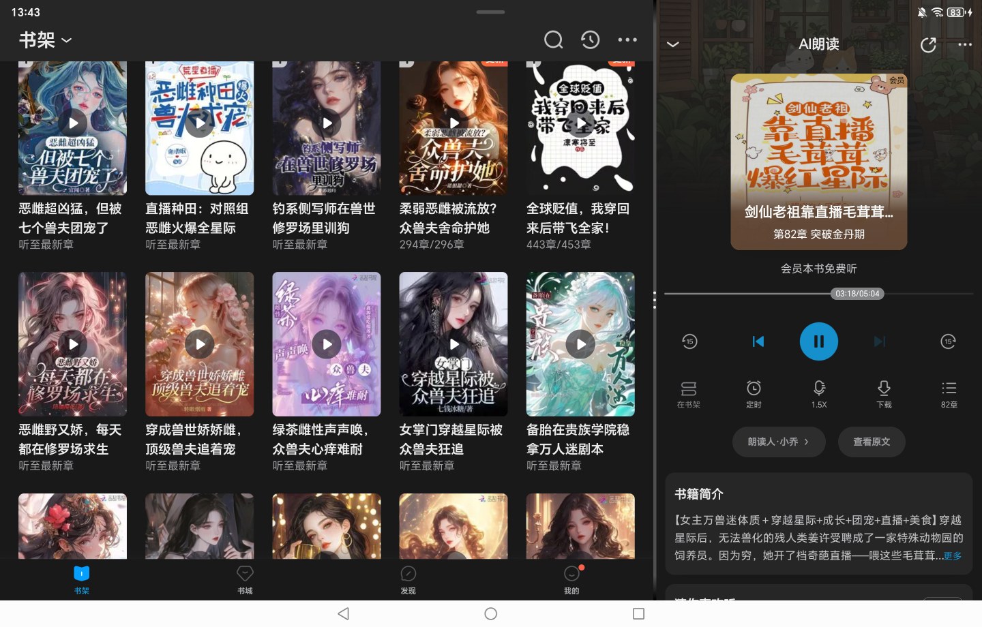Play 女掌门穿越星际 book cover
Screen dimensions: 982x627
pyautogui.click(x=453, y=344)
